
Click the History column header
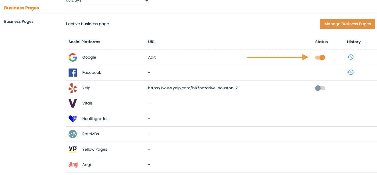pos(354,42)
